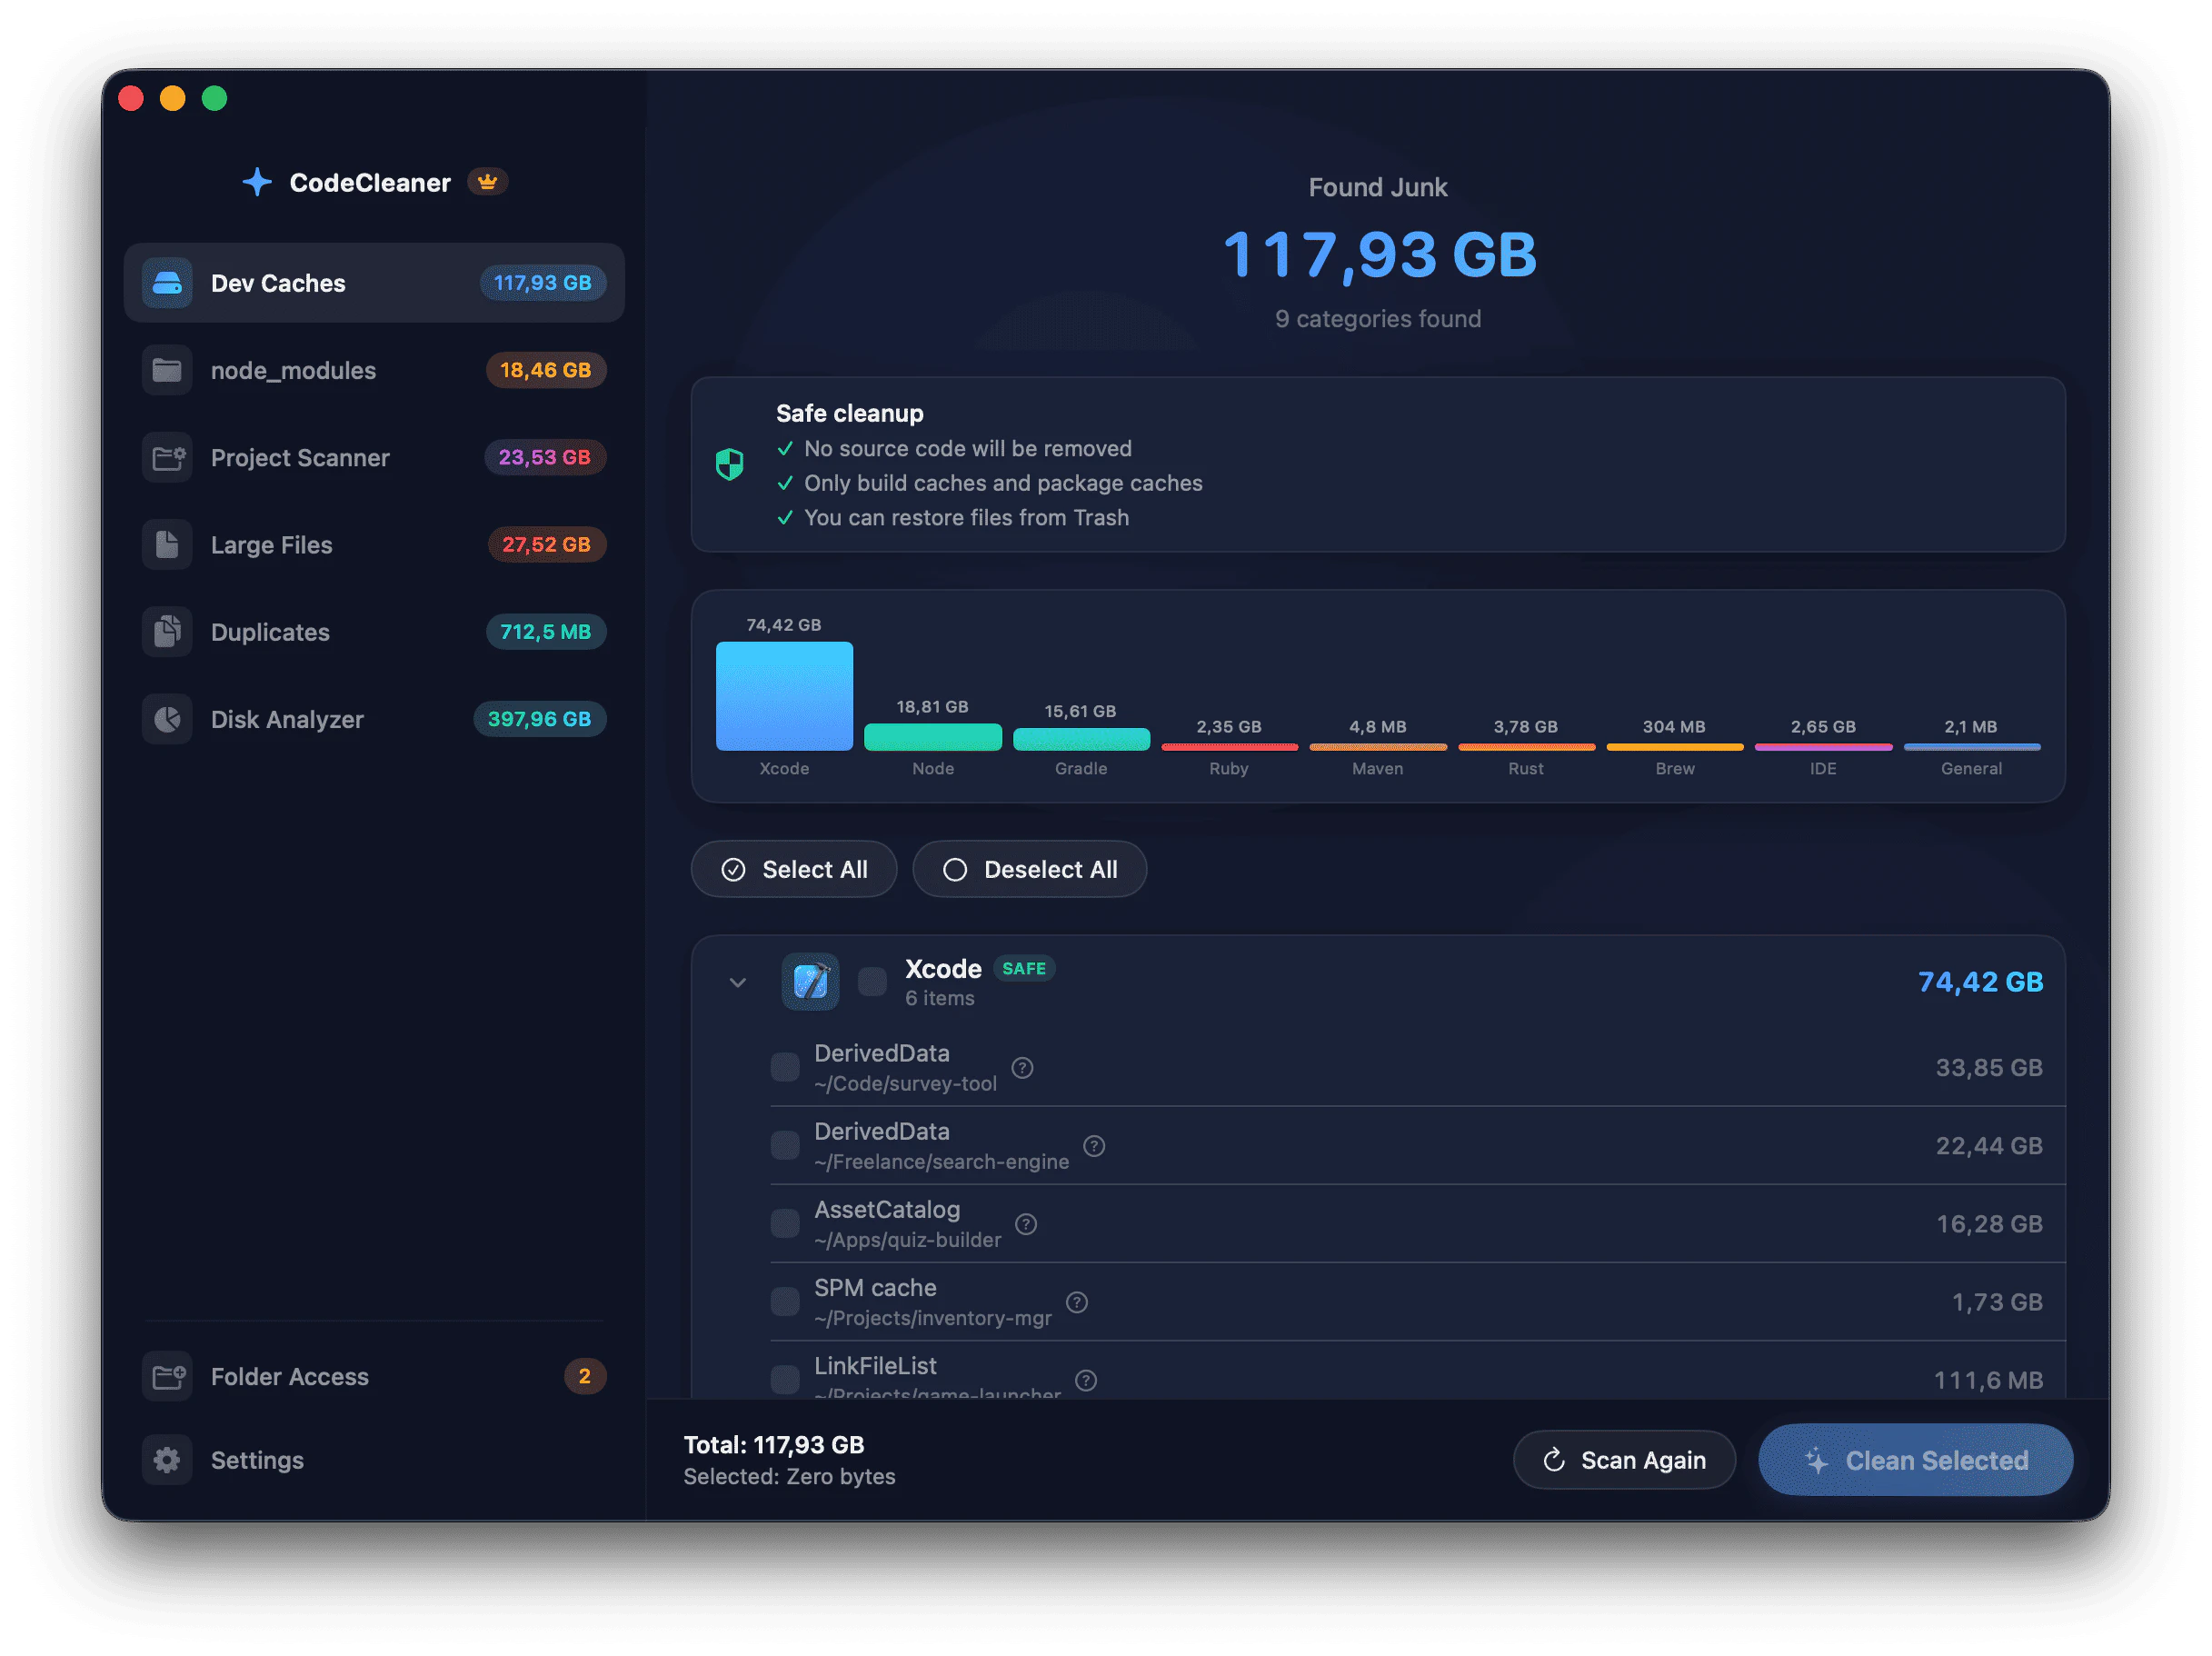Select the DerivedData survey-tool item

[x=785, y=1067]
